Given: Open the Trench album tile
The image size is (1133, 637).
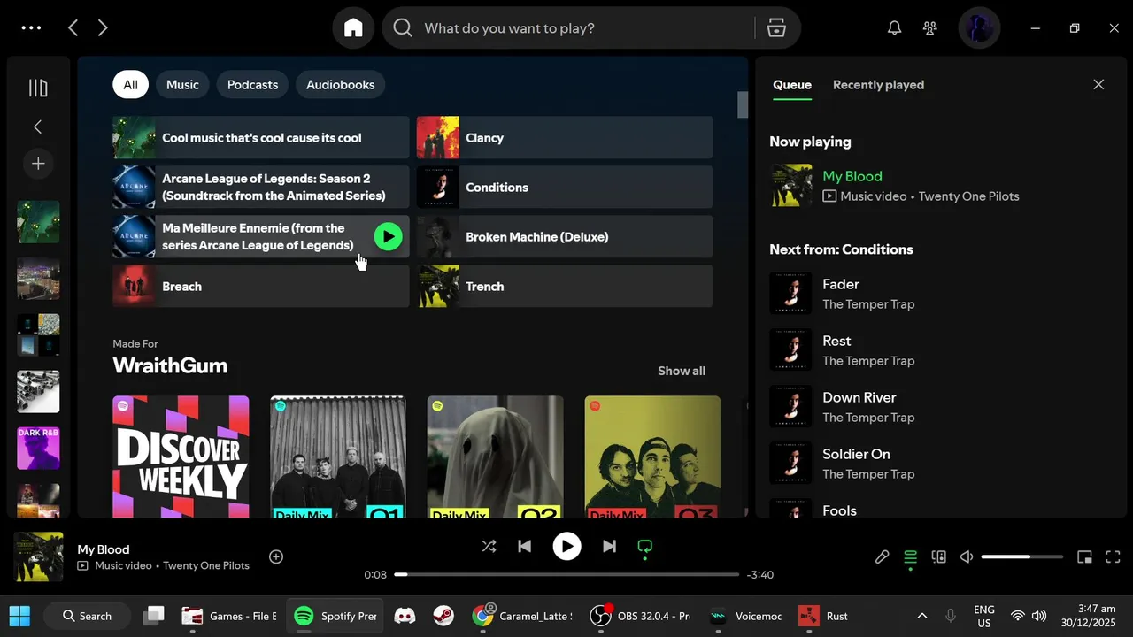Looking at the screenshot, I should coord(565,286).
